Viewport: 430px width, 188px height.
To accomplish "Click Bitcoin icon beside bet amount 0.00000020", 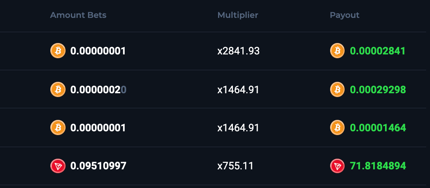I will tap(58, 90).
